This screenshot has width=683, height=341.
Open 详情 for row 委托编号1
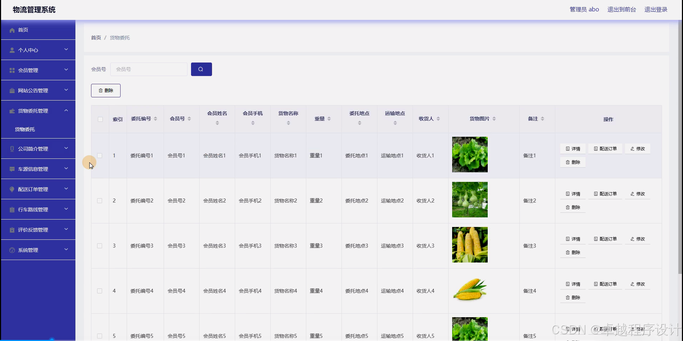pos(573,149)
